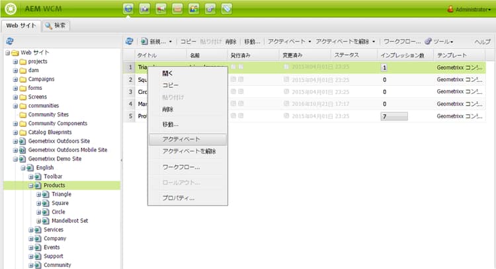Click 移動... in the grid toolbar

pyautogui.click(x=252, y=42)
